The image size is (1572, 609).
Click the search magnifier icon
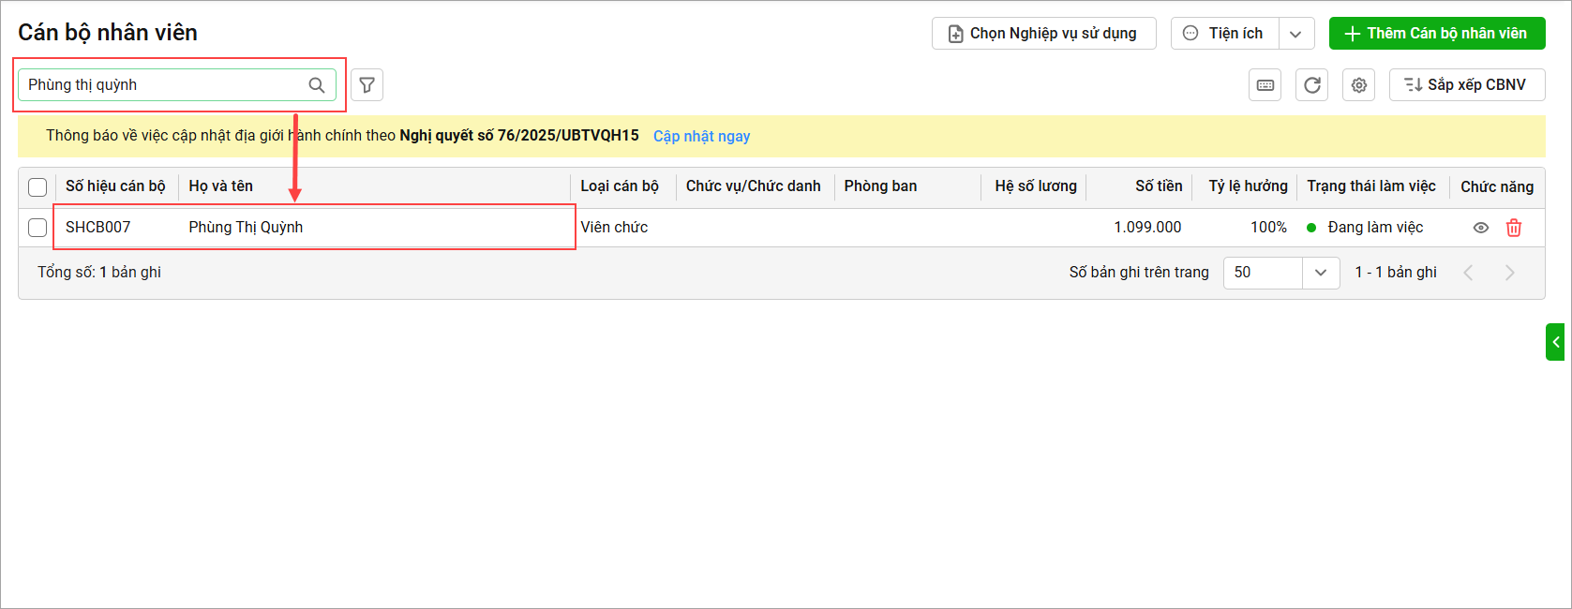[x=317, y=85]
